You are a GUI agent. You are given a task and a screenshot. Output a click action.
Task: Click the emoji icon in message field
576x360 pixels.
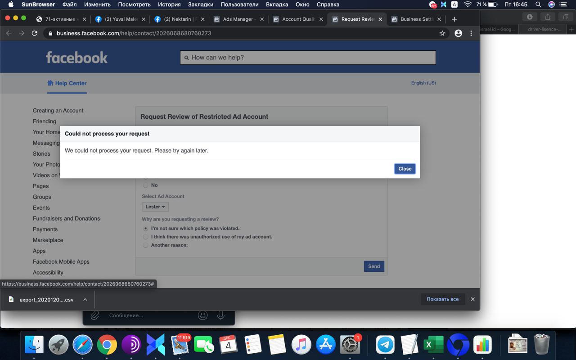[x=203, y=315]
